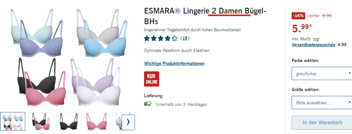Open the 19 reviews link
The image size is (352, 134).
point(185,38)
